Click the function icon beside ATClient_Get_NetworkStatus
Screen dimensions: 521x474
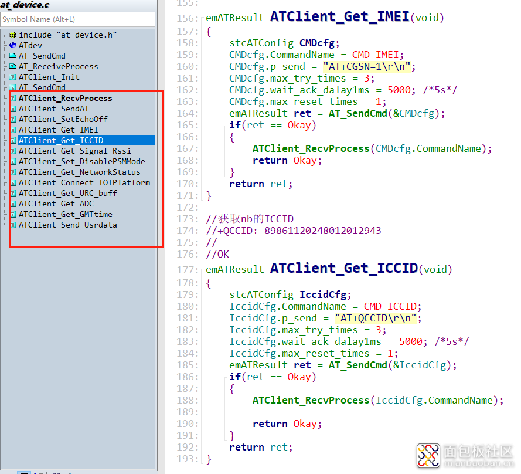13,172
